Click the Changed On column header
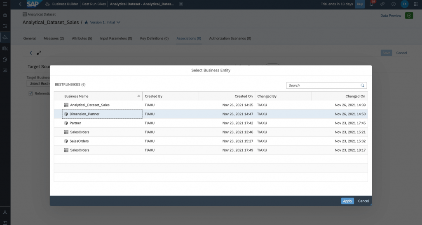The height and width of the screenshot is (225, 422). [340, 96]
